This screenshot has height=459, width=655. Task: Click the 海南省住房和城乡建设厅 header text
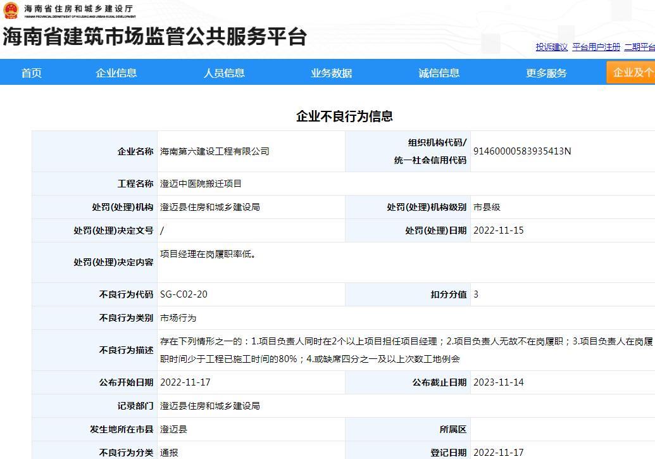(x=78, y=8)
